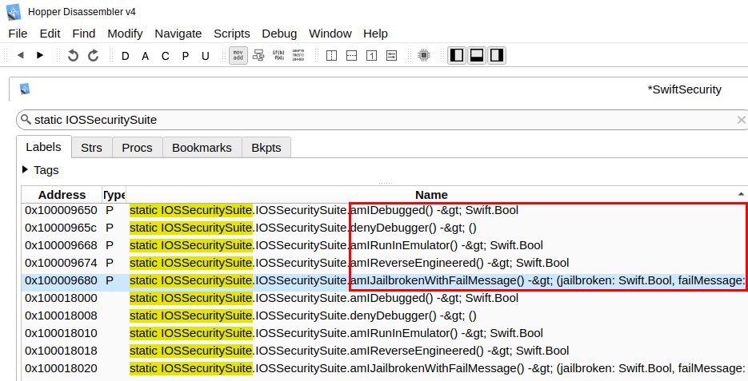Select row at address 0x100009650
Image resolution: width=748 pixels, height=381 pixels.
(x=385, y=211)
